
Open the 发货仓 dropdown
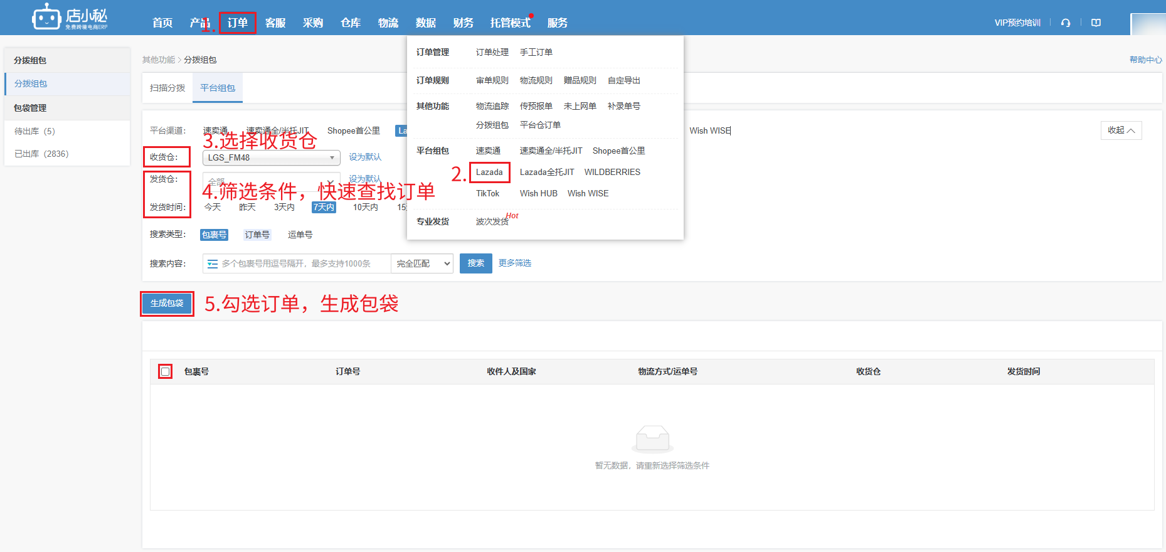click(271, 181)
